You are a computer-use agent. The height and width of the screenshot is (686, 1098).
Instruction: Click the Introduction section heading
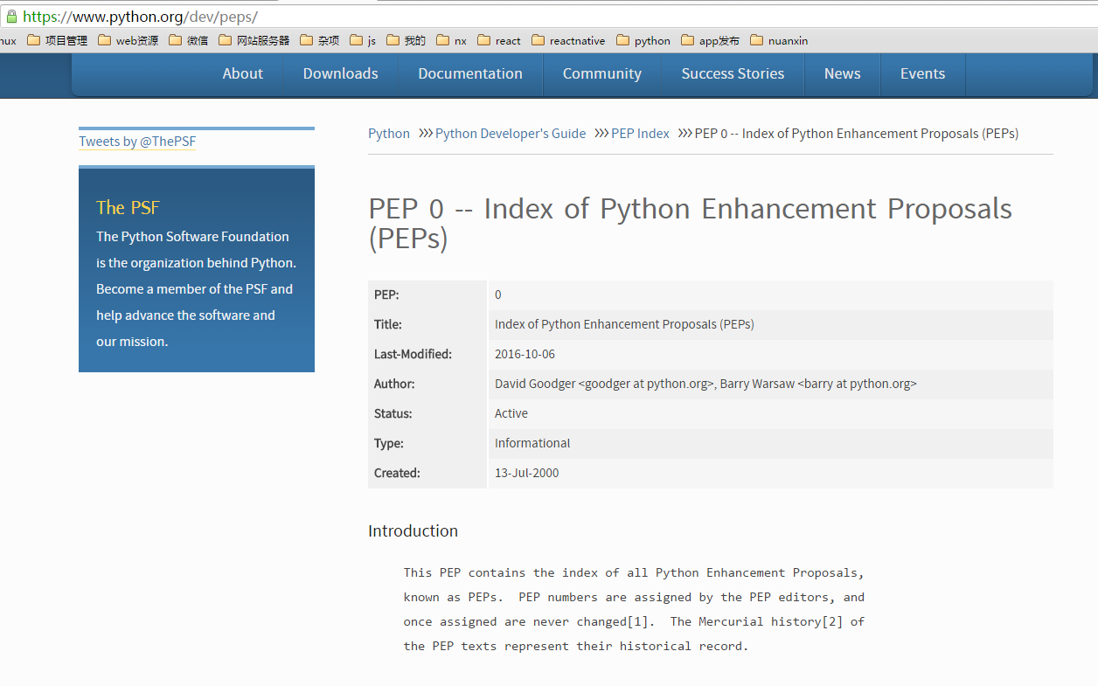point(413,530)
